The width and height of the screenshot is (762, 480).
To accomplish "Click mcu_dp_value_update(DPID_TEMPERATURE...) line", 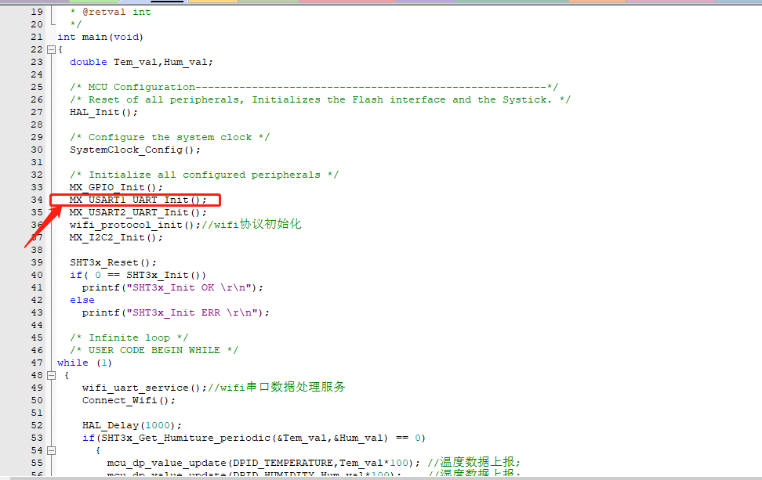I will [x=263, y=463].
